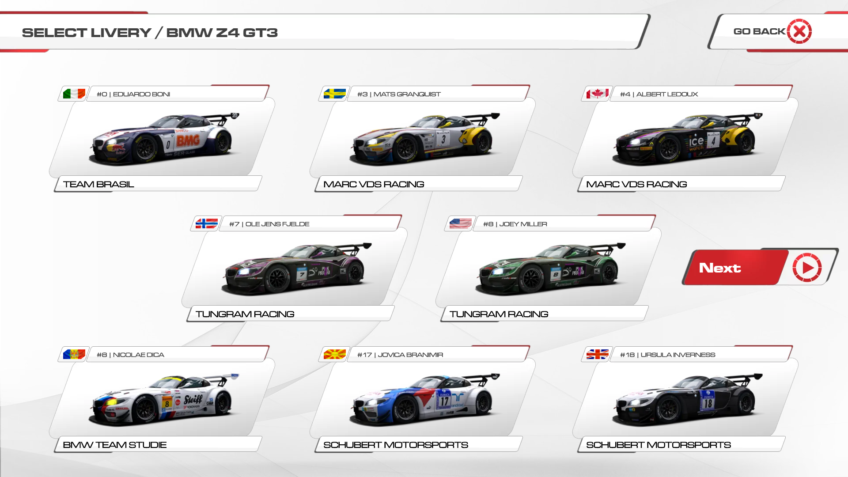Click the Andorra flag for Nicolae Dica
848x477 pixels.
click(x=74, y=354)
